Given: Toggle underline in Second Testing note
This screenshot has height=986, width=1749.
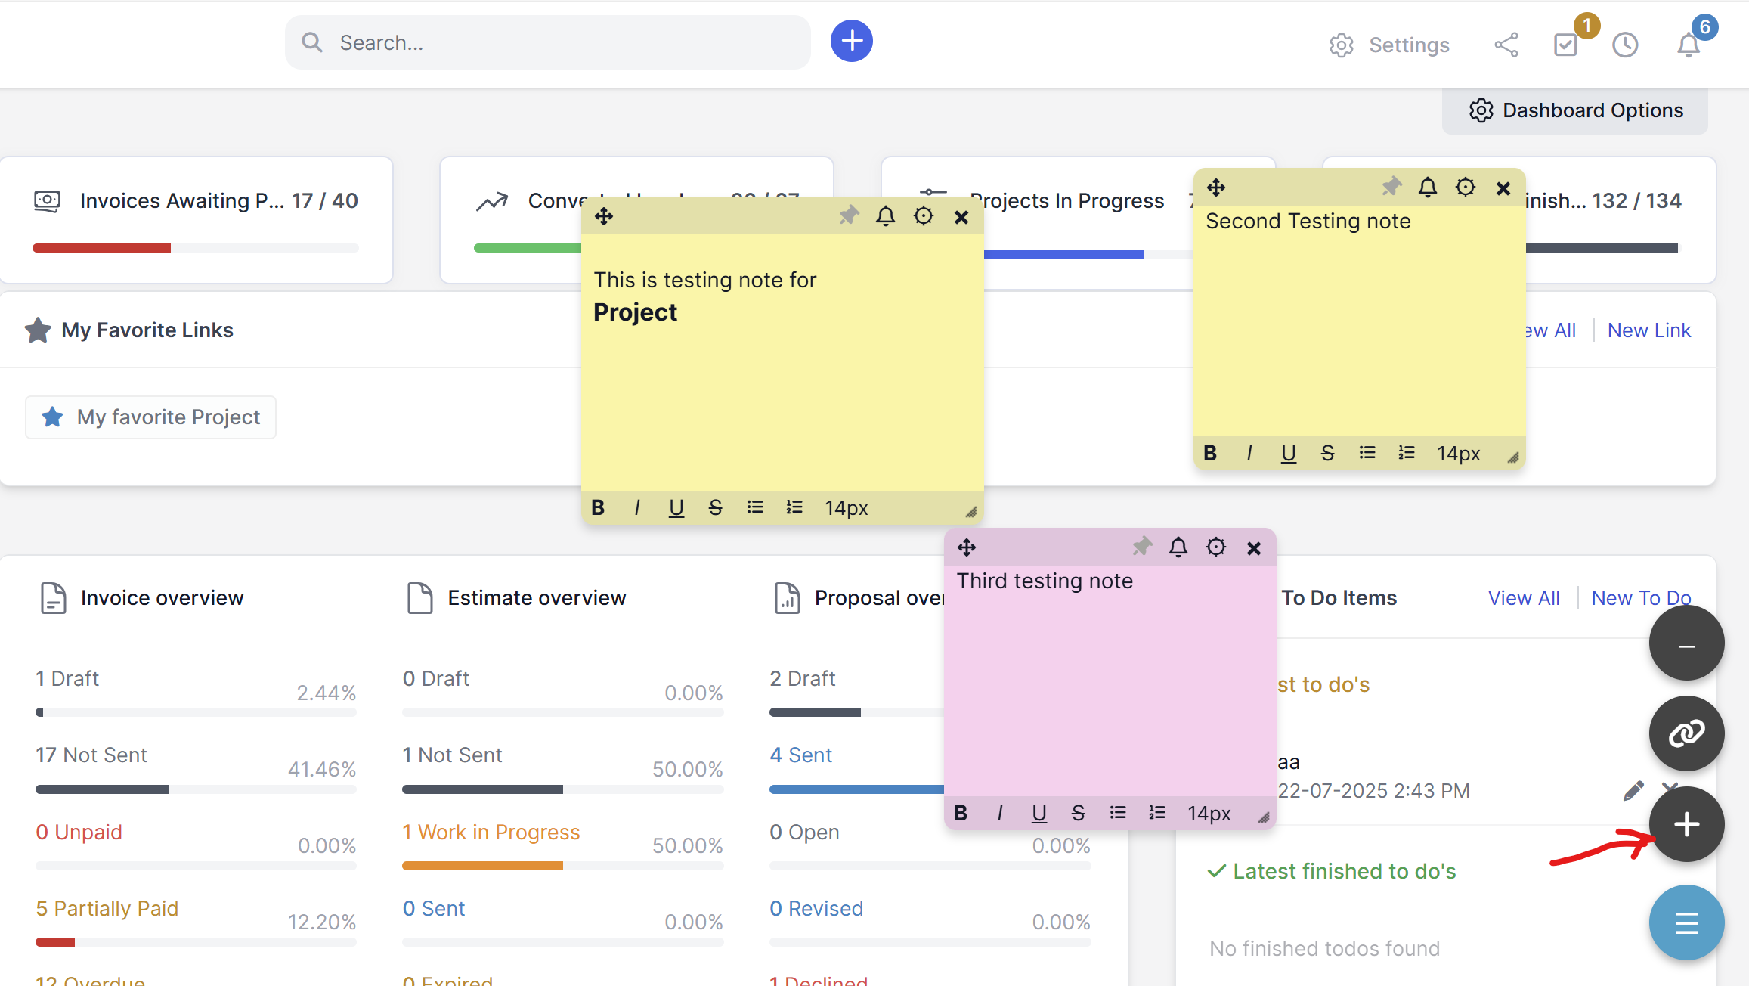Looking at the screenshot, I should pos(1288,453).
